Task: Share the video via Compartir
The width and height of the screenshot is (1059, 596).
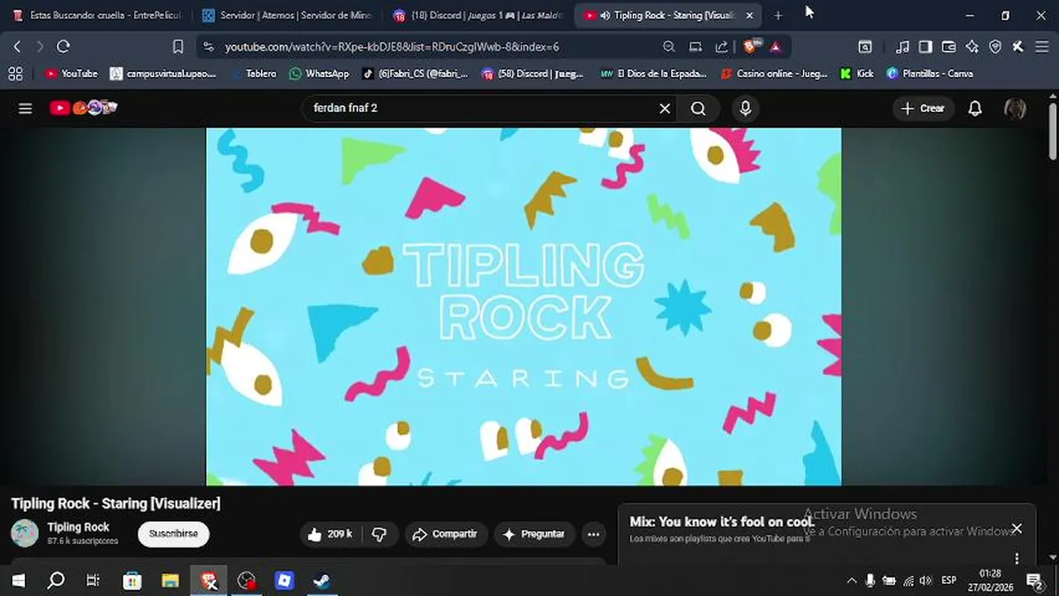Action: tap(445, 534)
